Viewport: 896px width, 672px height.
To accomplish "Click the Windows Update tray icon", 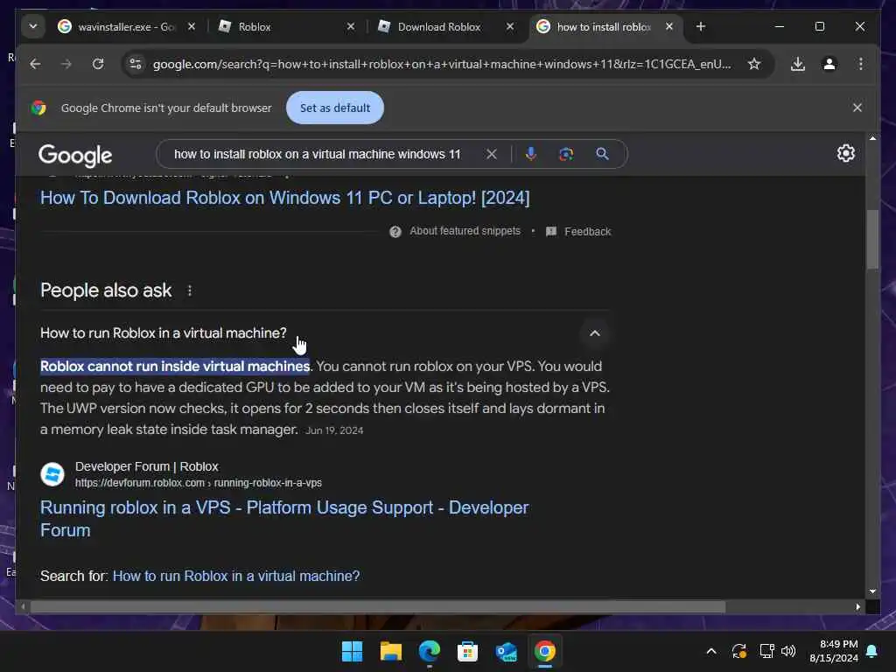I will point(738,651).
